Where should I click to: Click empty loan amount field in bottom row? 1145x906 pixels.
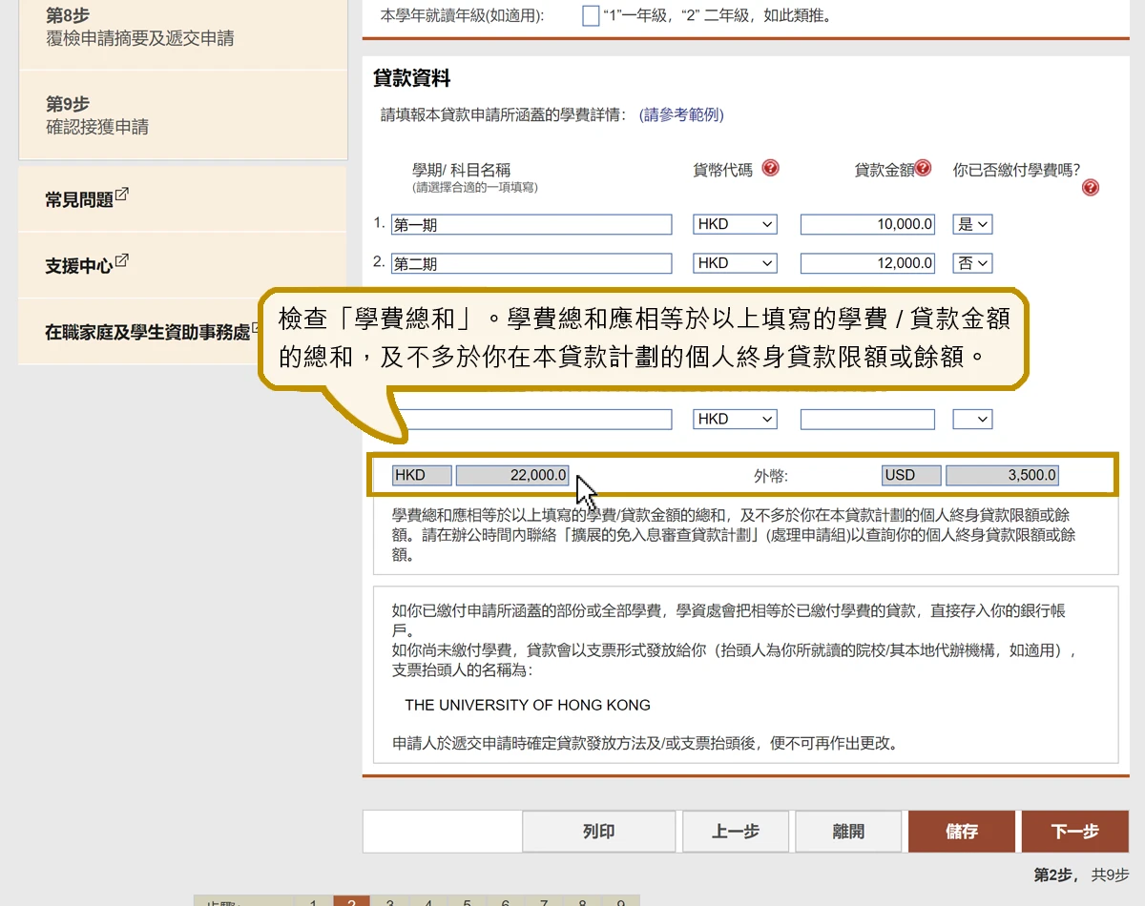tap(867, 420)
